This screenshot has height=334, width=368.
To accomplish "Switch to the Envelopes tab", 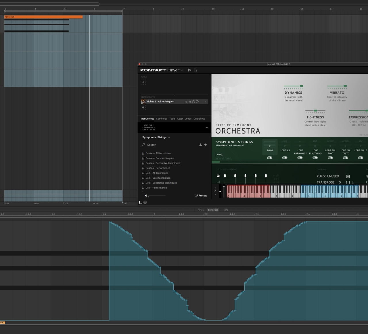I will pyautogui.click(x=213, y=210).
